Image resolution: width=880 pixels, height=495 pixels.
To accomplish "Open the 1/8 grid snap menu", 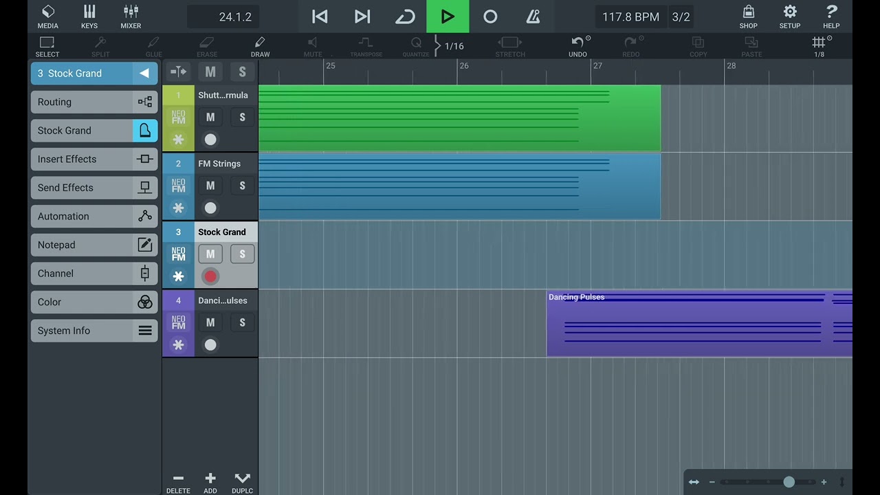I will (x=819, y=47).
